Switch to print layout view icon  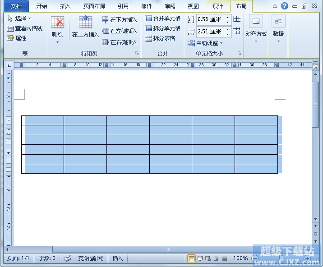[191, 258]
